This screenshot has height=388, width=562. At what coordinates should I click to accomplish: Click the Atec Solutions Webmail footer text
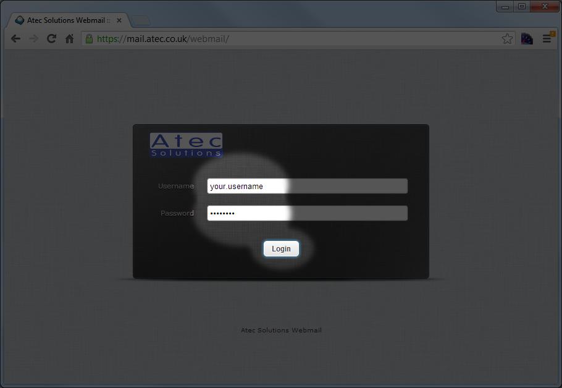click(281, 331)
